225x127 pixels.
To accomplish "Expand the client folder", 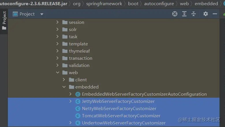I will (x=64, y=80).
